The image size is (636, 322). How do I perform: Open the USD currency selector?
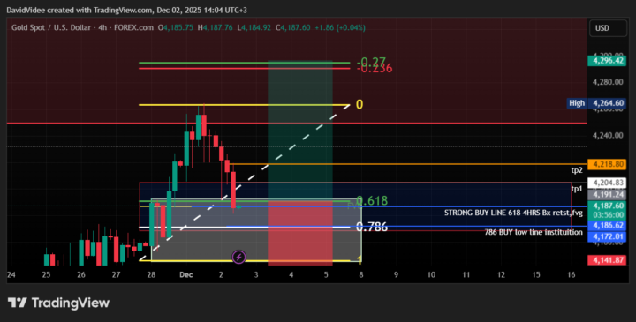[608, 28]
